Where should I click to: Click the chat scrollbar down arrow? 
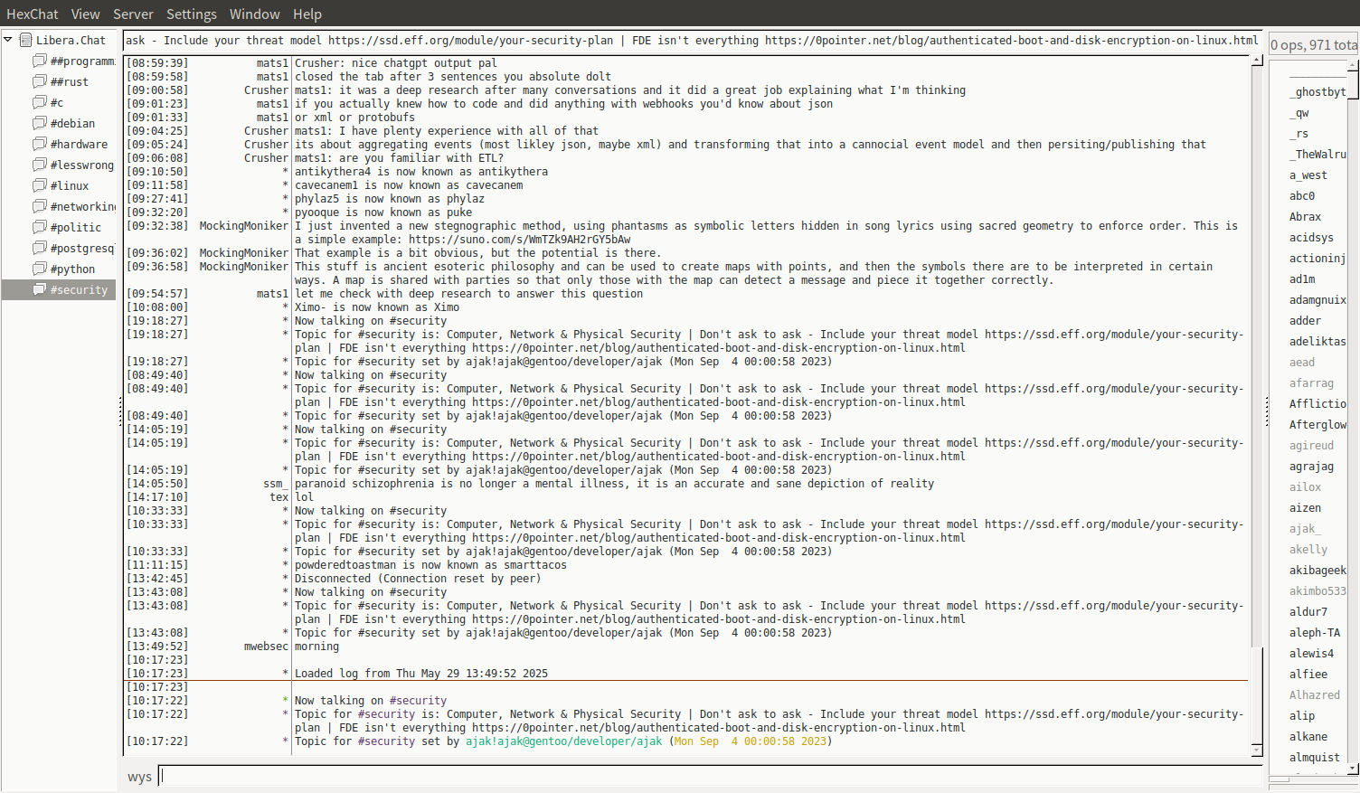1257,750
